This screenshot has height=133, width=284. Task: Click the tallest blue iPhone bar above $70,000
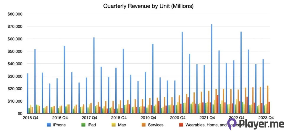pyautogui.click(x=212, y=68)
